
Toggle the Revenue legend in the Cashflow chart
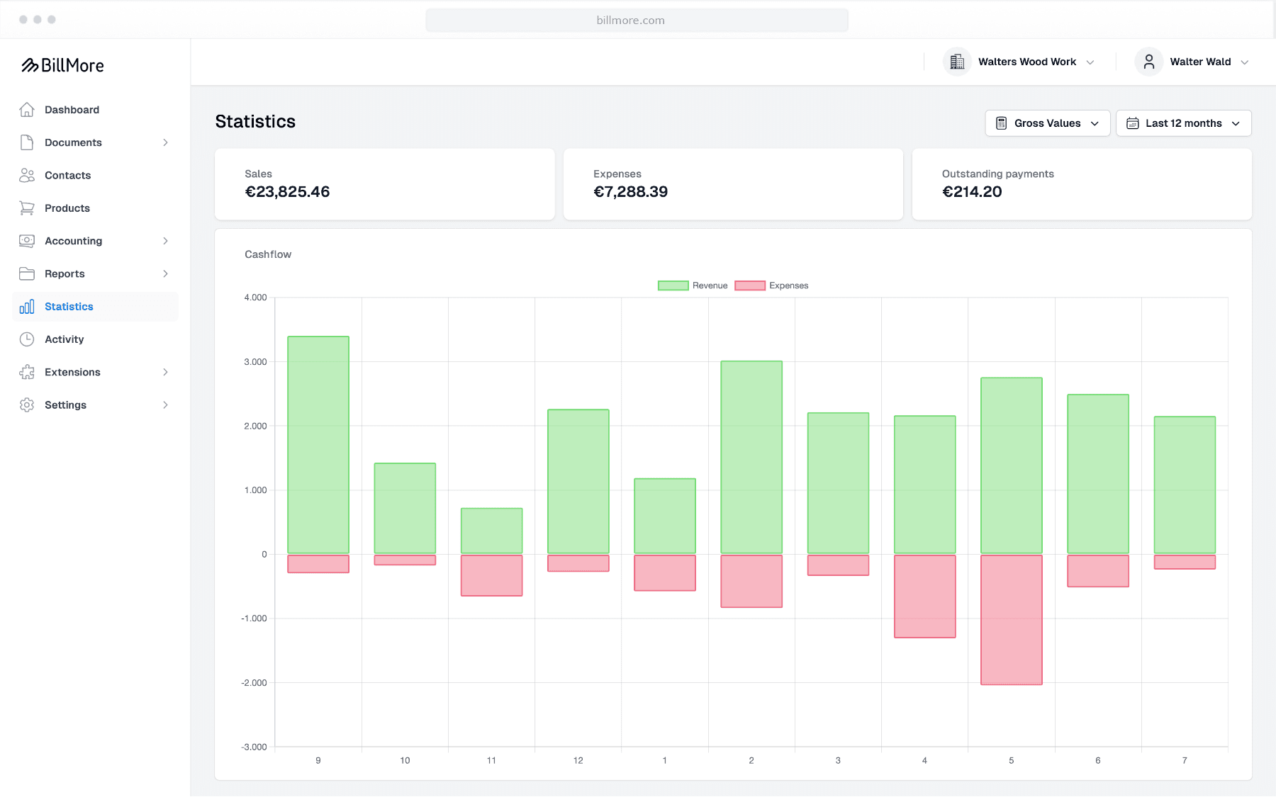693,286
